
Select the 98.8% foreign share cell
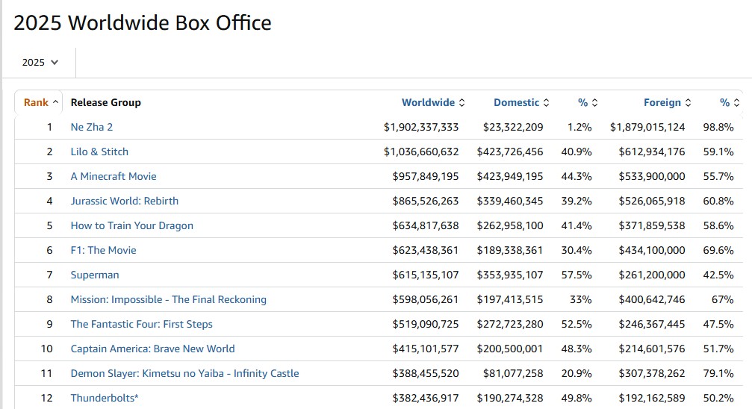point(718,127)
